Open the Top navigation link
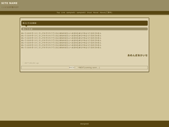This screenshot has width=169, height=127. tap(58, 13)
